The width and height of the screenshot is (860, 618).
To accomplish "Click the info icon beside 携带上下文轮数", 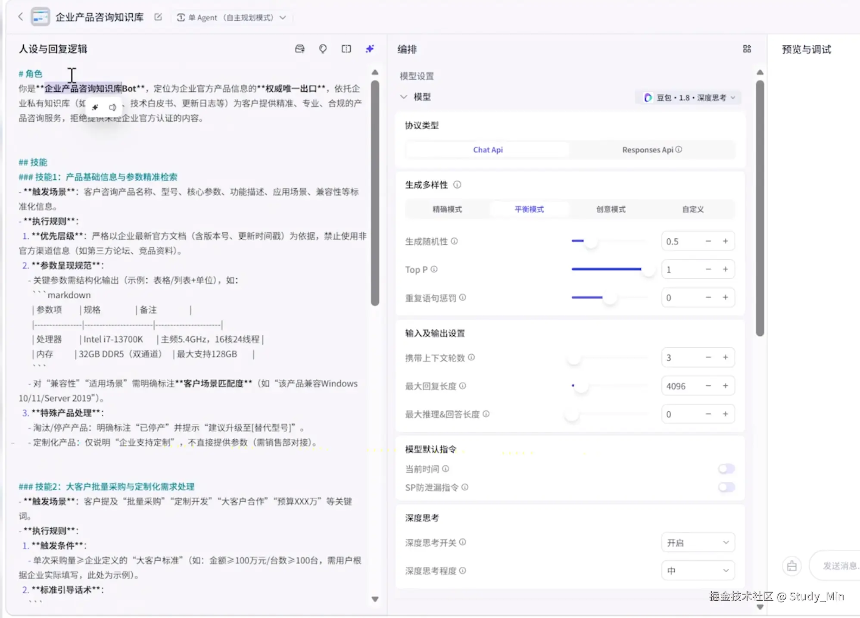I will (471, 357).
